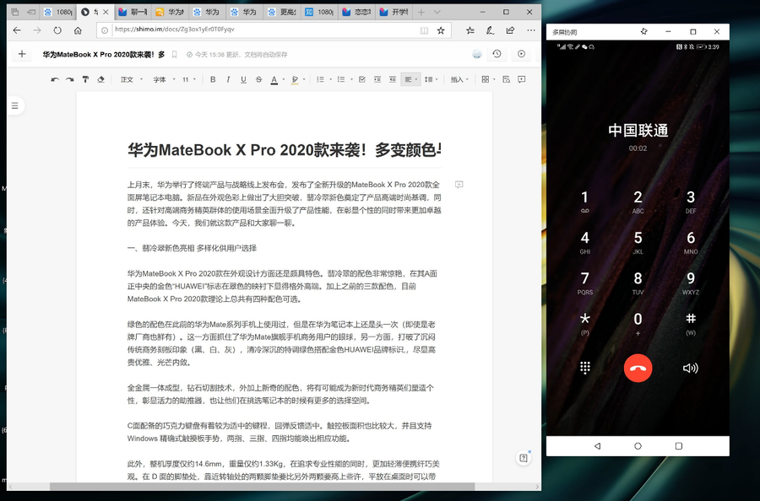Screen dimensions: 760x501
Task: Clear formatting with the eraser icon
Action: [x=101, y=79]
